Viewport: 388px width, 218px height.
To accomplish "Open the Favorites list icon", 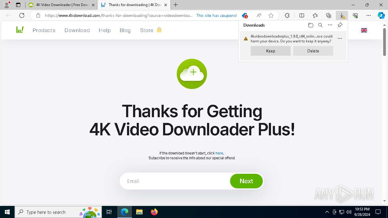I will [315, 15].
